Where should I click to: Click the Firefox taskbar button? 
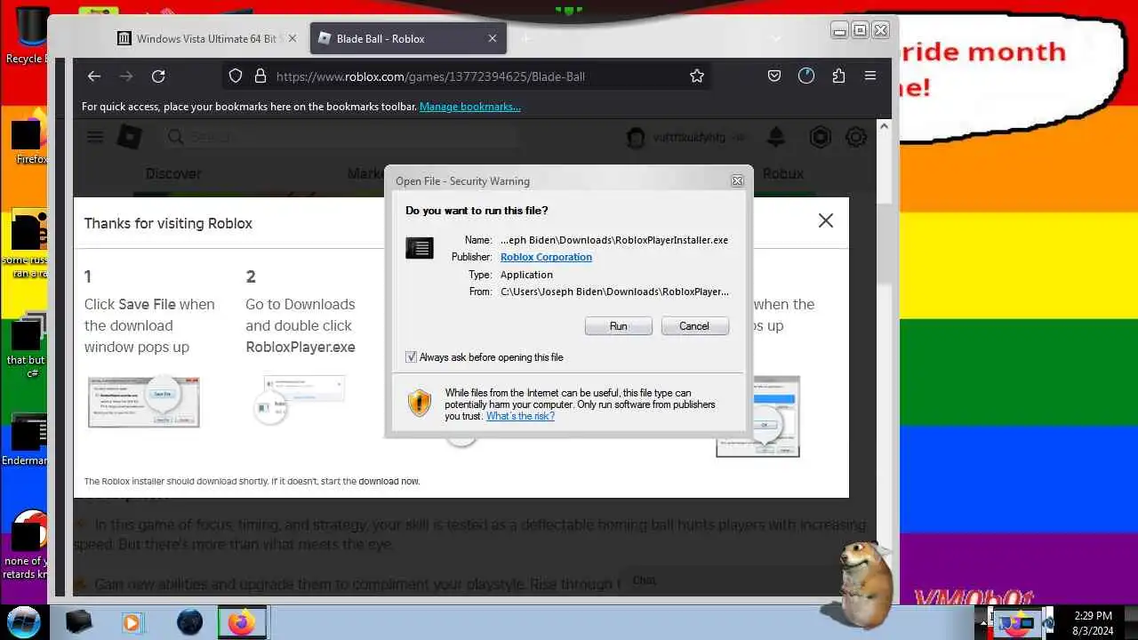242,622
